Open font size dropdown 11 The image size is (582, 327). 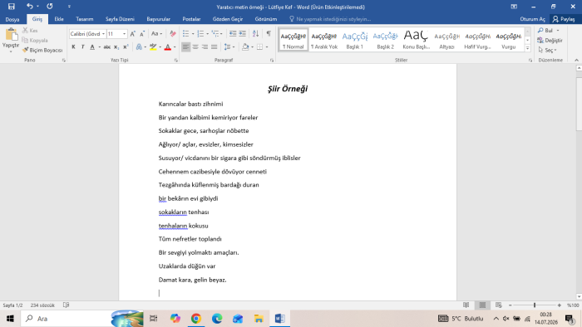124,34
